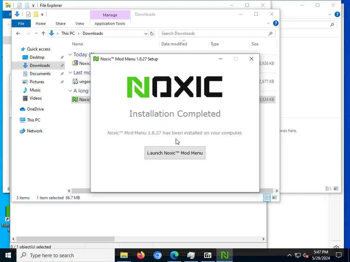
Task: Collapse the Today file group
Action: click(70, 55)
